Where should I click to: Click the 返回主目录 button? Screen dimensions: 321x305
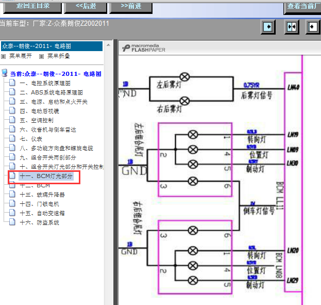pyautogui.click(x=32, y=7)
